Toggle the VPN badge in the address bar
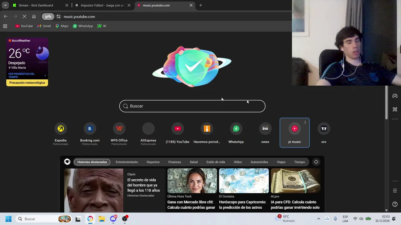 pos(48,17)
